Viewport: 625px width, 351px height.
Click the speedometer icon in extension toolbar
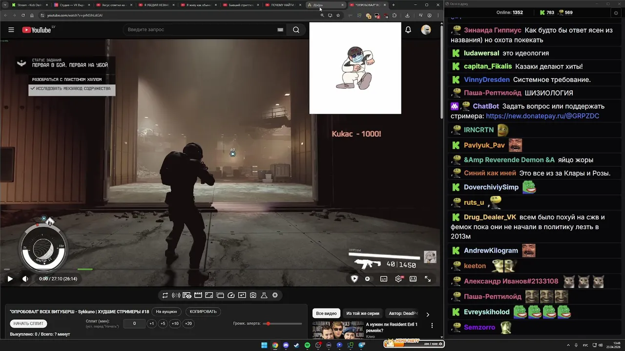231,295
